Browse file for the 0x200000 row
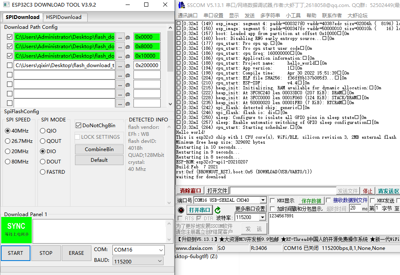400x275 pixels. [120, 65]
